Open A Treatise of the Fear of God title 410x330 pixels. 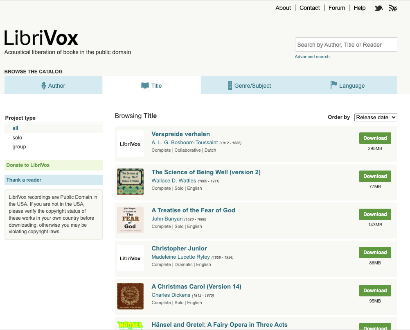pos(193,210)
